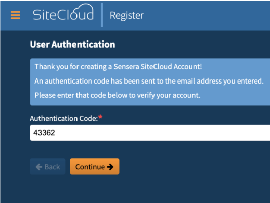Click the word Back on the button
This screenshot has height=203, width=270.
click(52, 167)
